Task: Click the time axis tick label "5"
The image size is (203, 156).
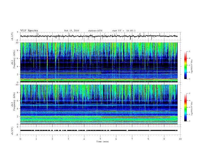Action: point(100,139)
